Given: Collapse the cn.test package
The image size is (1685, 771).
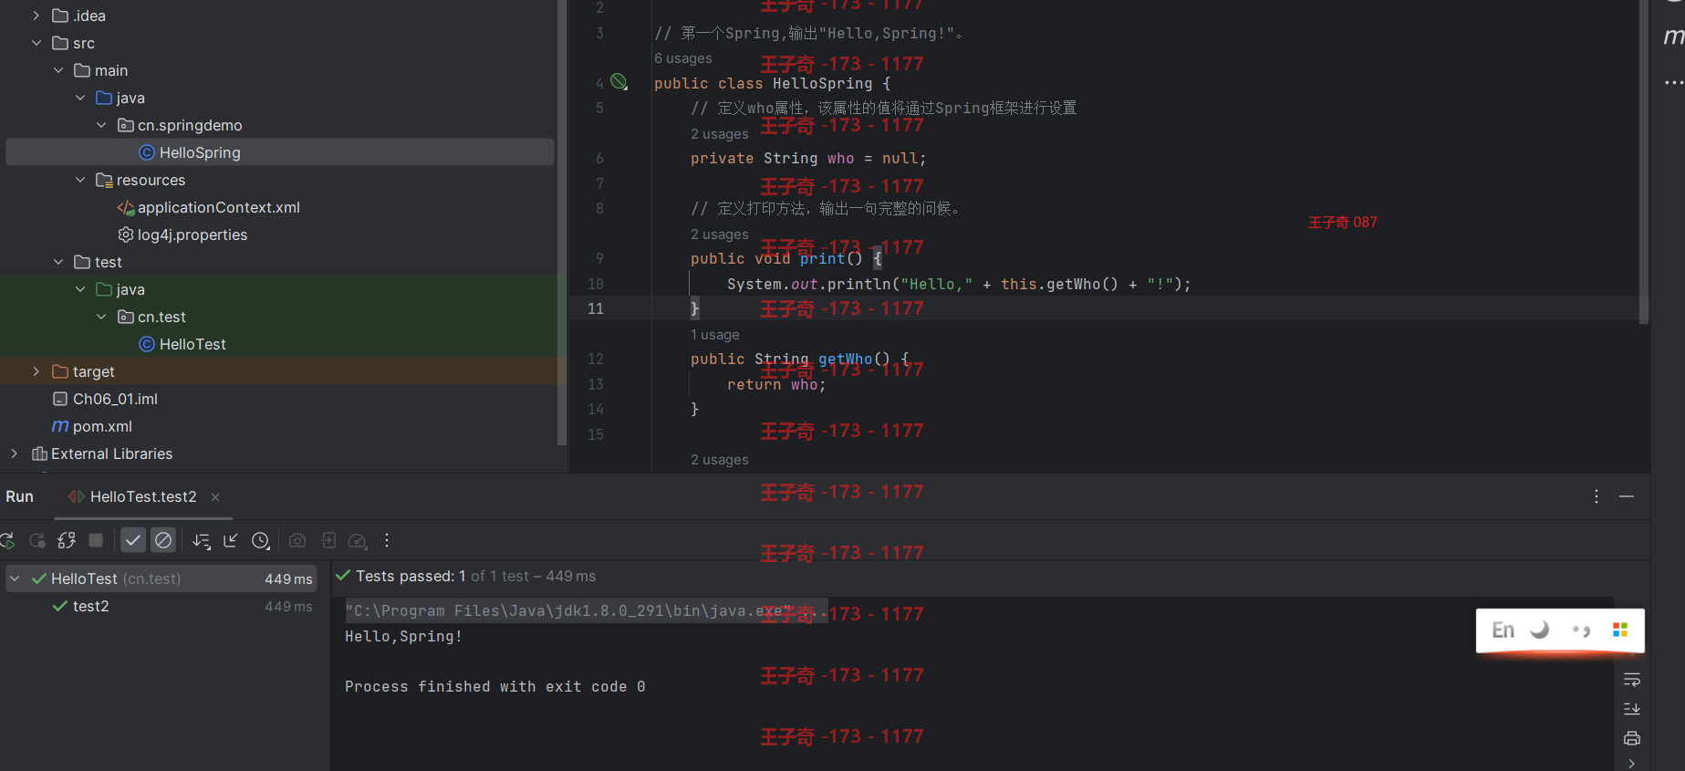Looking at the screenshot, I should point(101,317).
